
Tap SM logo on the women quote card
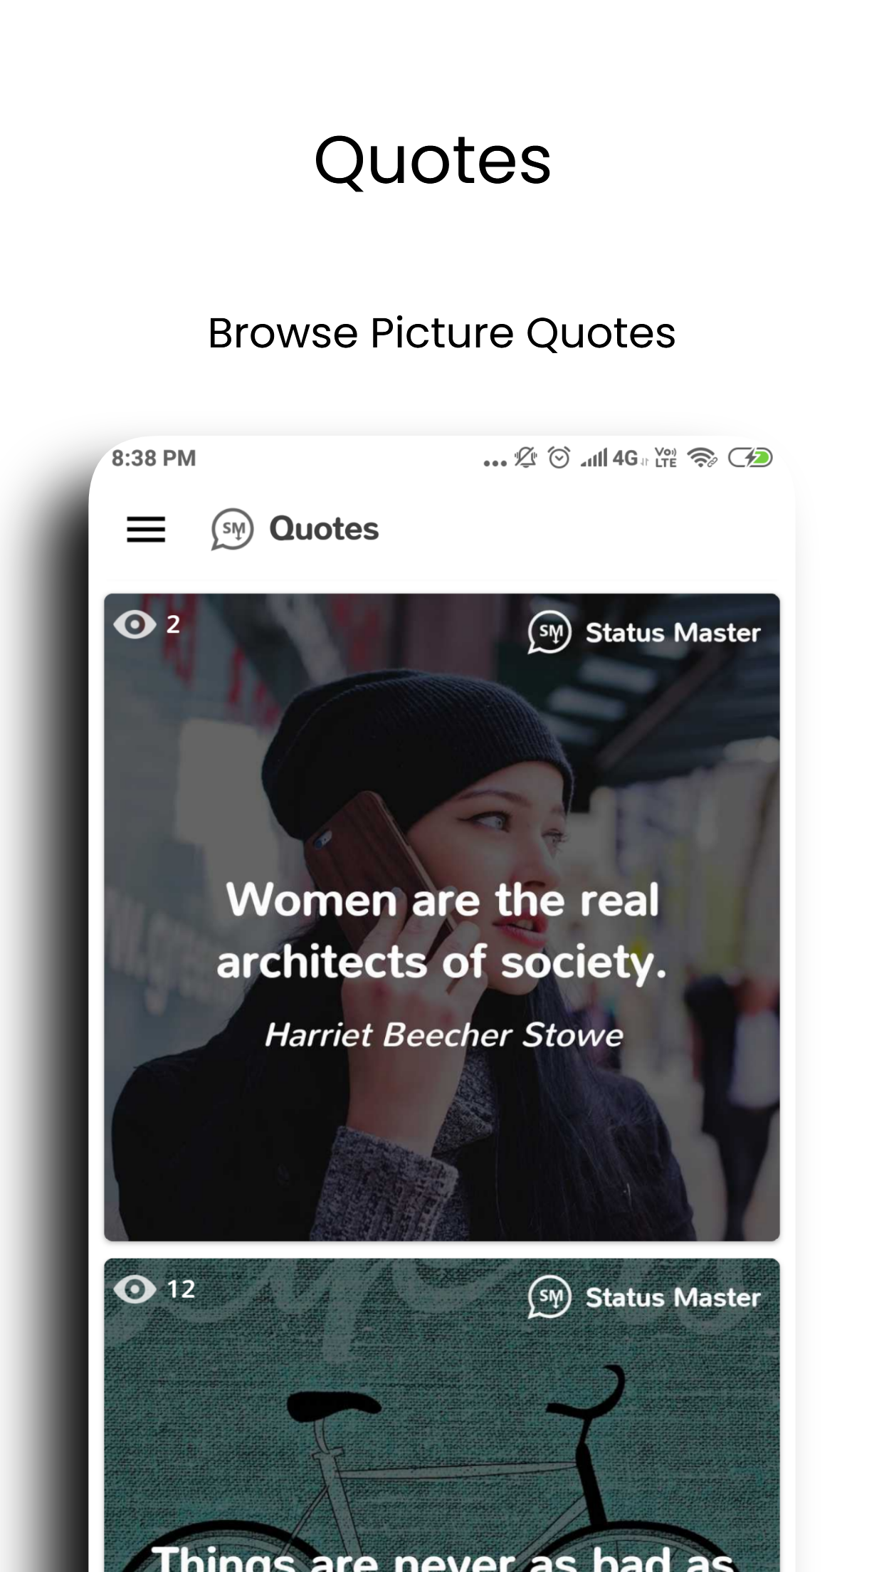click(x=549, y=632)
